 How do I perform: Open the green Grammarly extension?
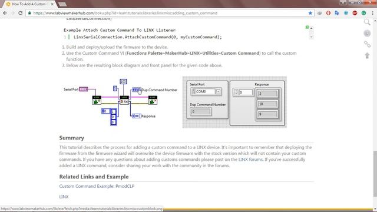[363, 13]
